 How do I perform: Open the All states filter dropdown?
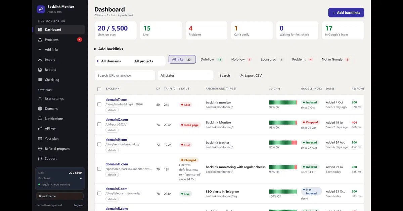point(185,75)
